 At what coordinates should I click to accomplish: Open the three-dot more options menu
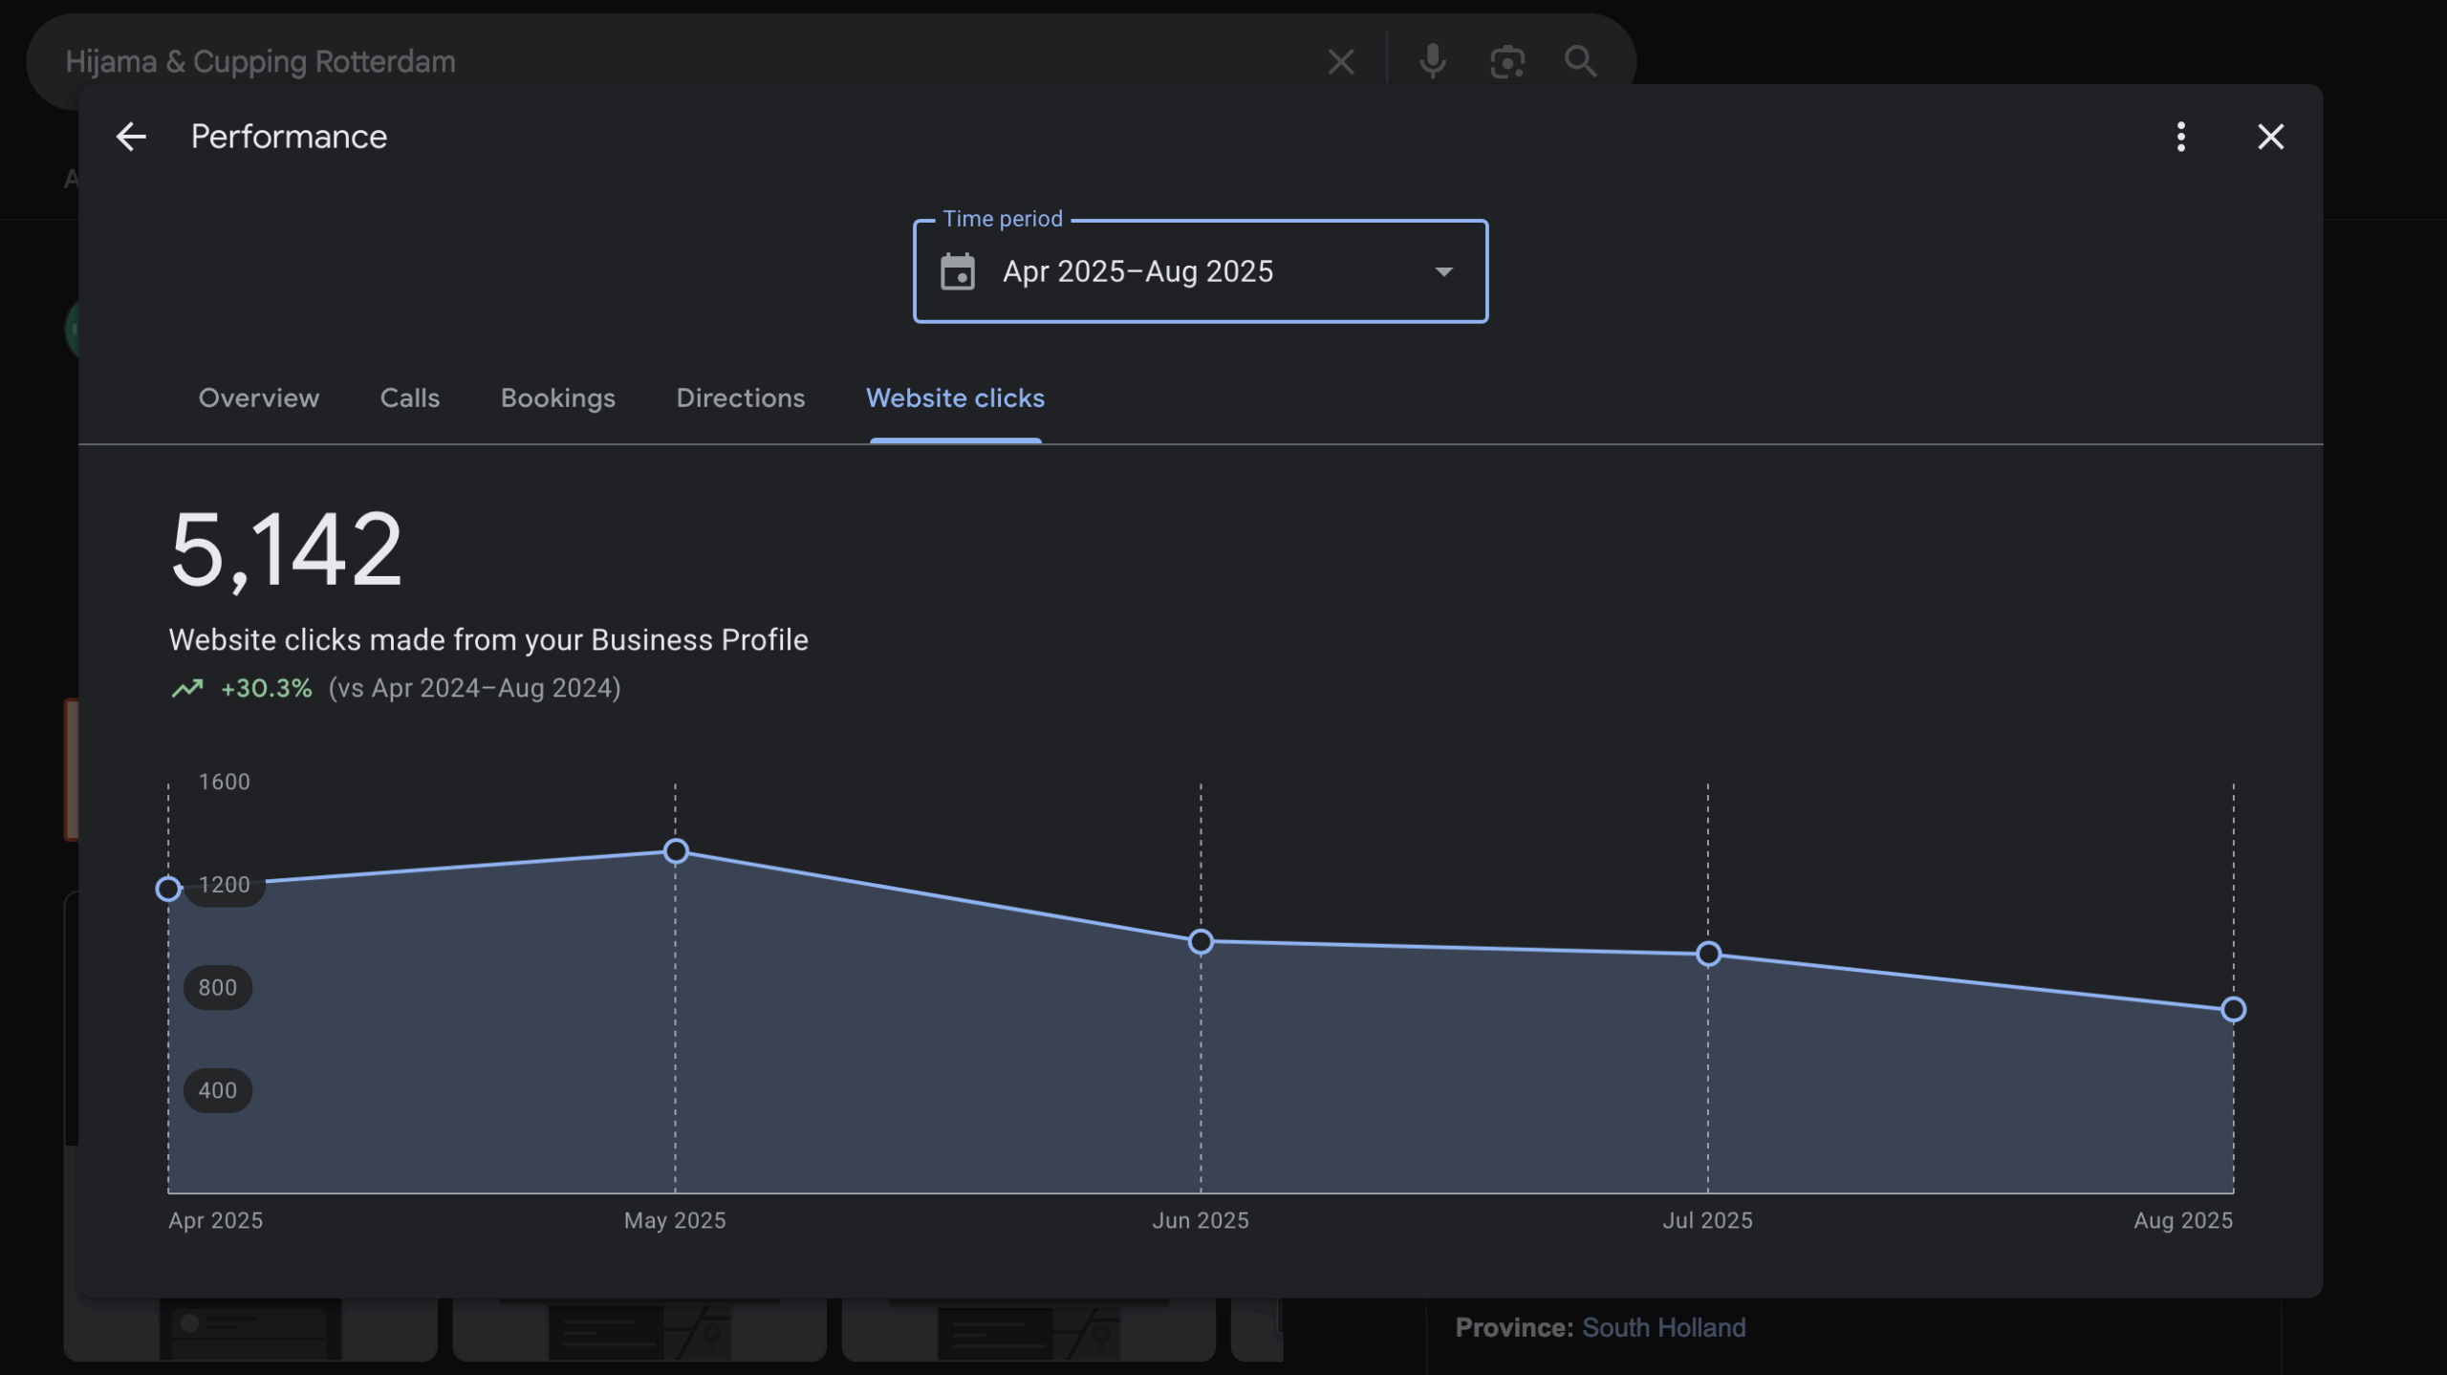(x=2180, y=137)
